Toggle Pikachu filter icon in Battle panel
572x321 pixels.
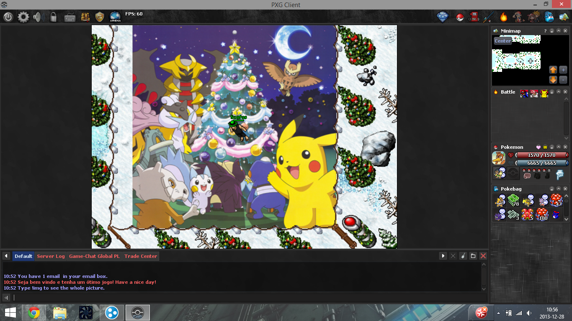pyautogui.click(x=544, y=94)
